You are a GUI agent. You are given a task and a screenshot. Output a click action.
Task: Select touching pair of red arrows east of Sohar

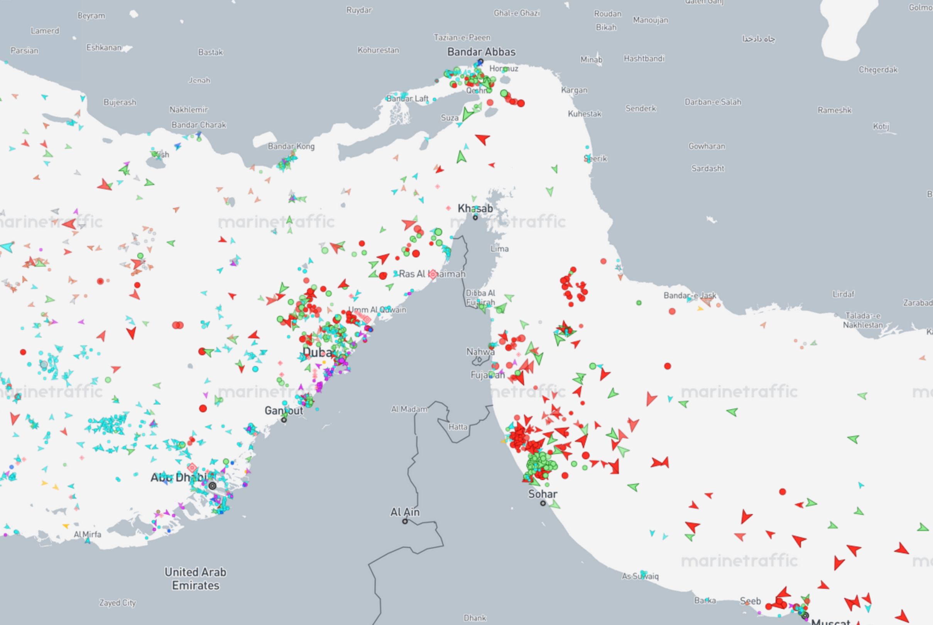pyautogui.click(x=660, y=462)
